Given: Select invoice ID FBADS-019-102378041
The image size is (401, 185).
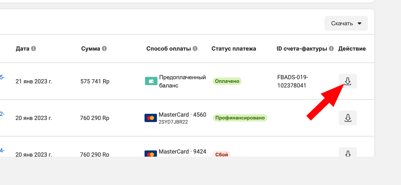Looking at the screenshot, I should 292,81.
